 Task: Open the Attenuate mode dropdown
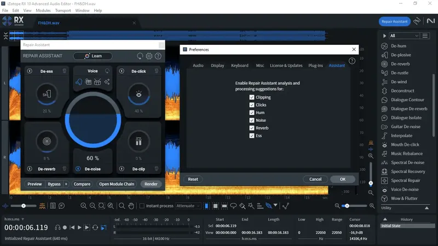(188, 206)
